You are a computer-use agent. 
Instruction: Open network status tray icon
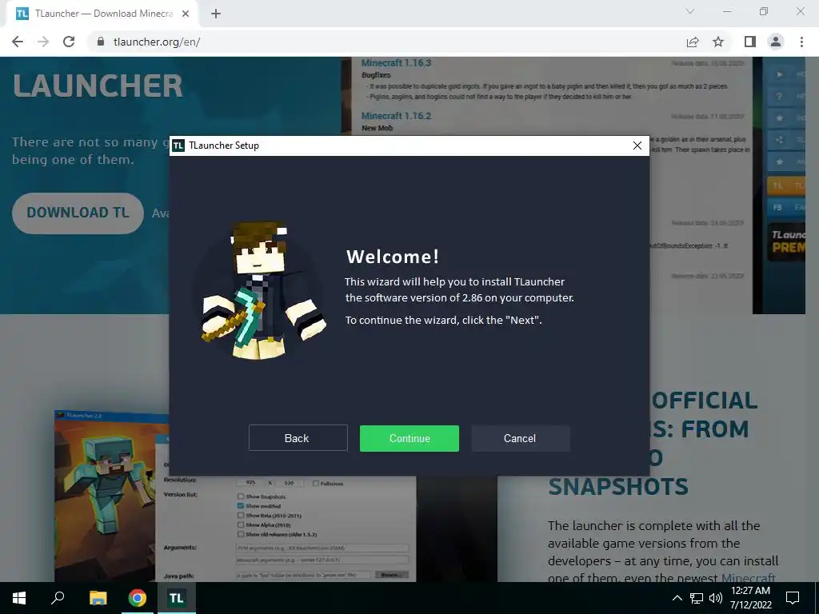coord(697,598)
